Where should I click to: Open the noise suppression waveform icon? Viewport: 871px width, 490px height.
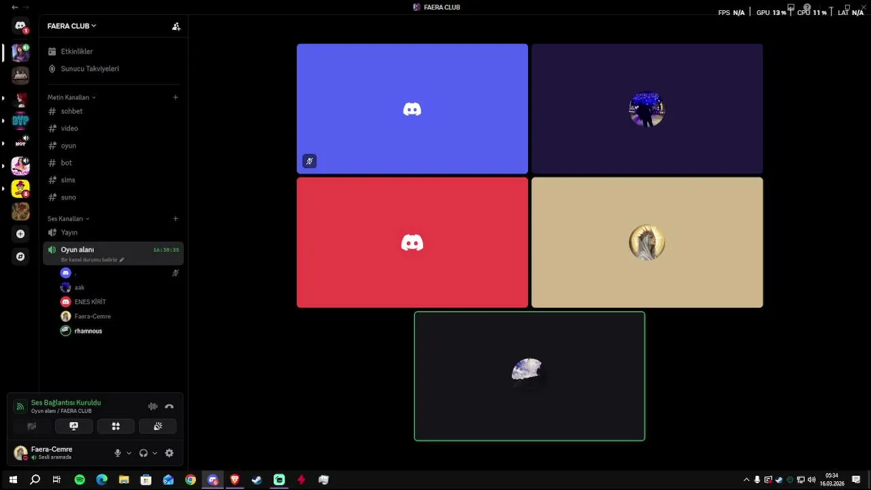[x=152, y=406]
